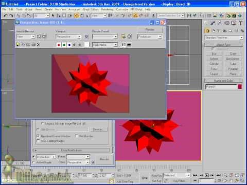This screenshot has width=247, height=185.
Task: Switch to the Modify command panel
Action: pos(213,23)
